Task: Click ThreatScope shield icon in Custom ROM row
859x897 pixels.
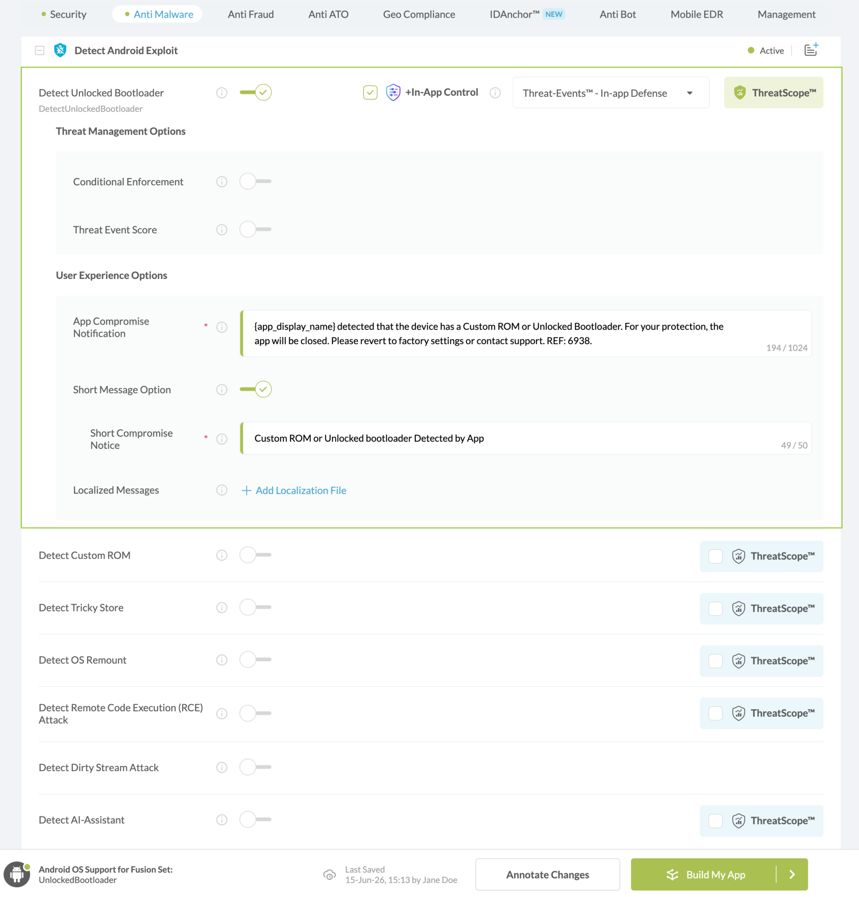Action: (x=738, y=556)
